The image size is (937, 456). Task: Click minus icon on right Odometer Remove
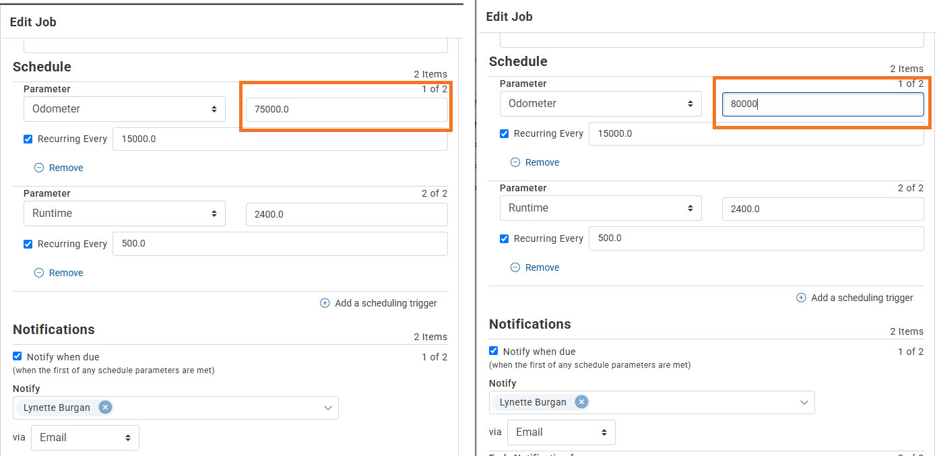[x=515, y=162]
